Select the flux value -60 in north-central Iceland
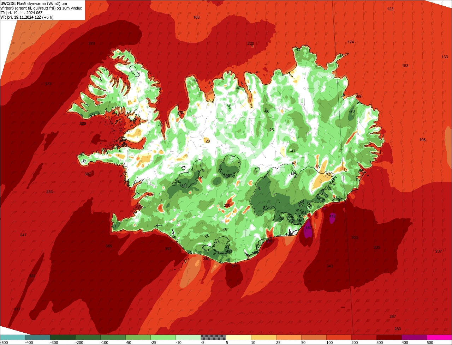 [x=267, y=111]
